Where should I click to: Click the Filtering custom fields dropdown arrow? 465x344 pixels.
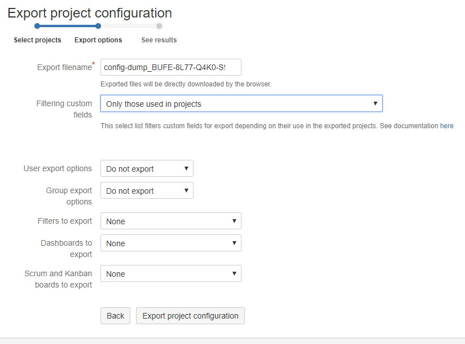376,103
